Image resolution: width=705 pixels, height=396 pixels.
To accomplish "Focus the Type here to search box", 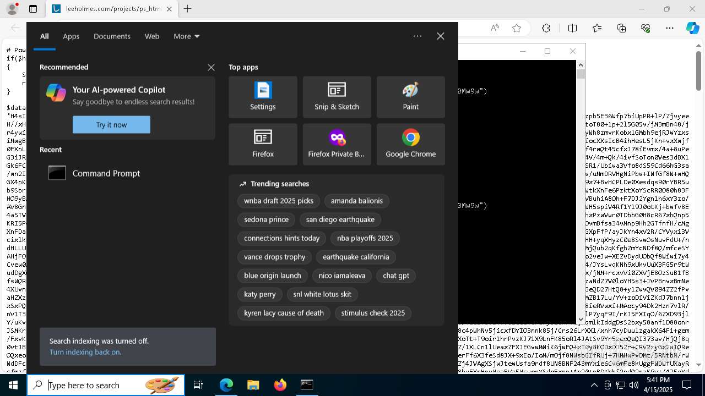I will click(x=106, y=385).
